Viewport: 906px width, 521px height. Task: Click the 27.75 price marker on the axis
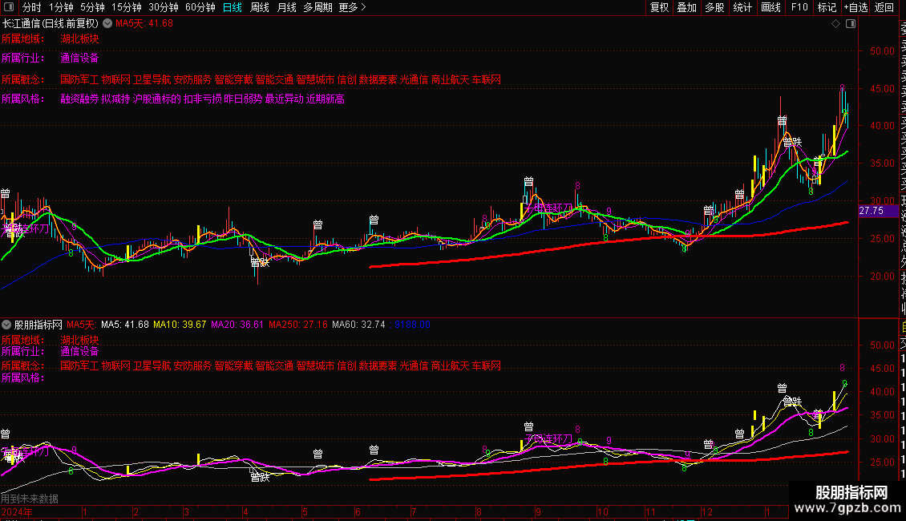pos(878,211)
